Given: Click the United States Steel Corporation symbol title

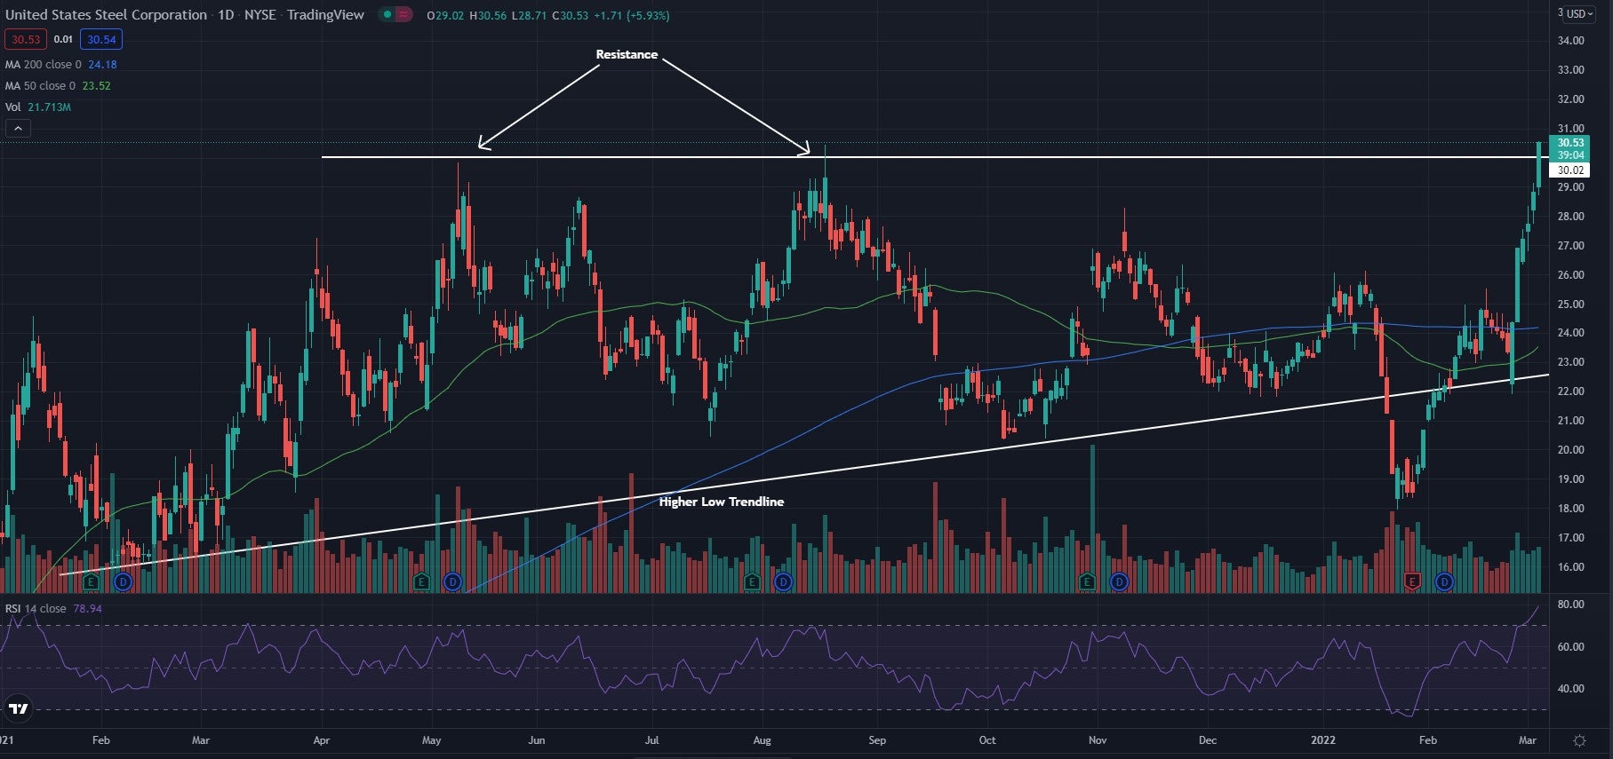Looking at the screenshot, I should [x=106, y=15].
